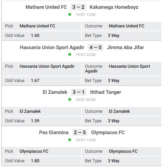
Task: Click the 19/01 20:00 match time
Action: pyautogui.click(x=85, y=100)
